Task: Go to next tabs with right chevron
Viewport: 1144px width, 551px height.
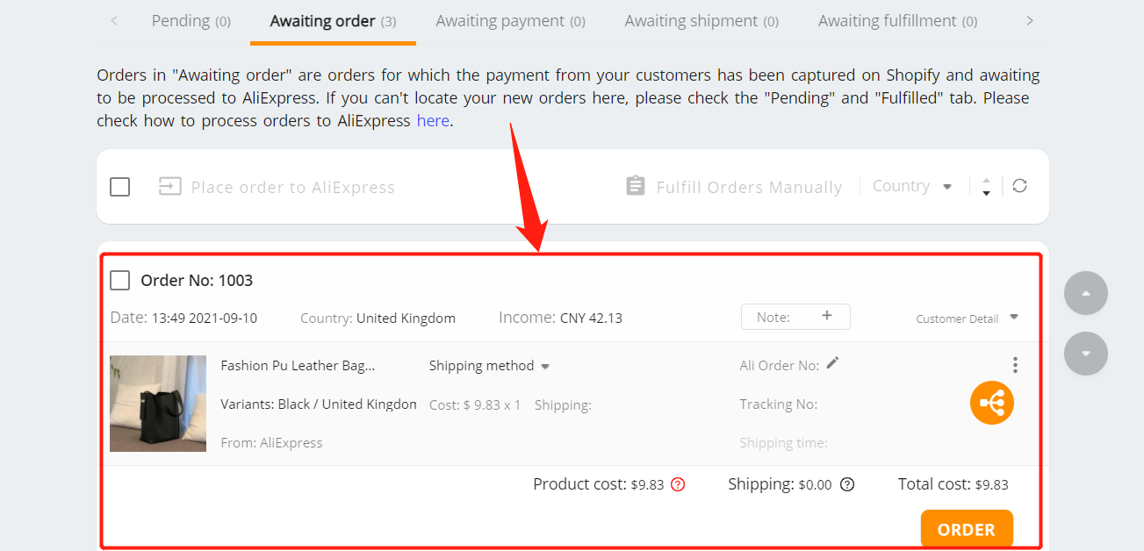Action: pyautogui.click(x=1030, y=21)
